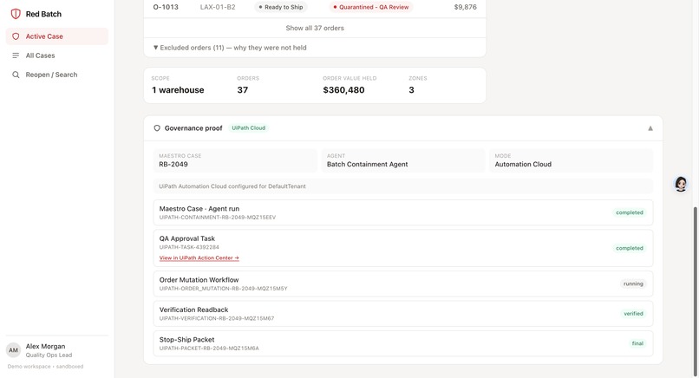The image size is (699, 378).
Task: Select the Stop-Ship Packet row
Action: (403, 343)
